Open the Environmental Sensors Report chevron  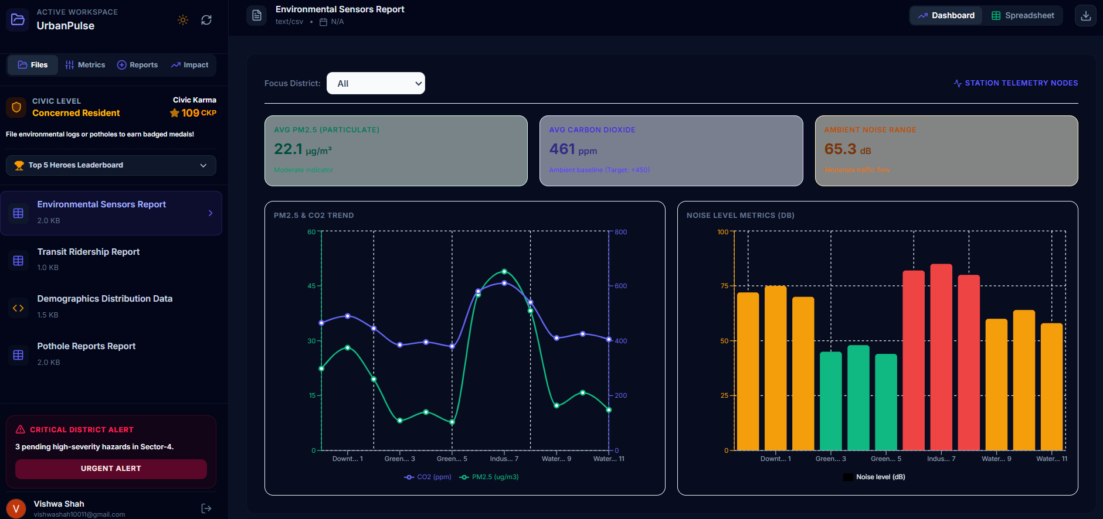click(x=211, y=213)
